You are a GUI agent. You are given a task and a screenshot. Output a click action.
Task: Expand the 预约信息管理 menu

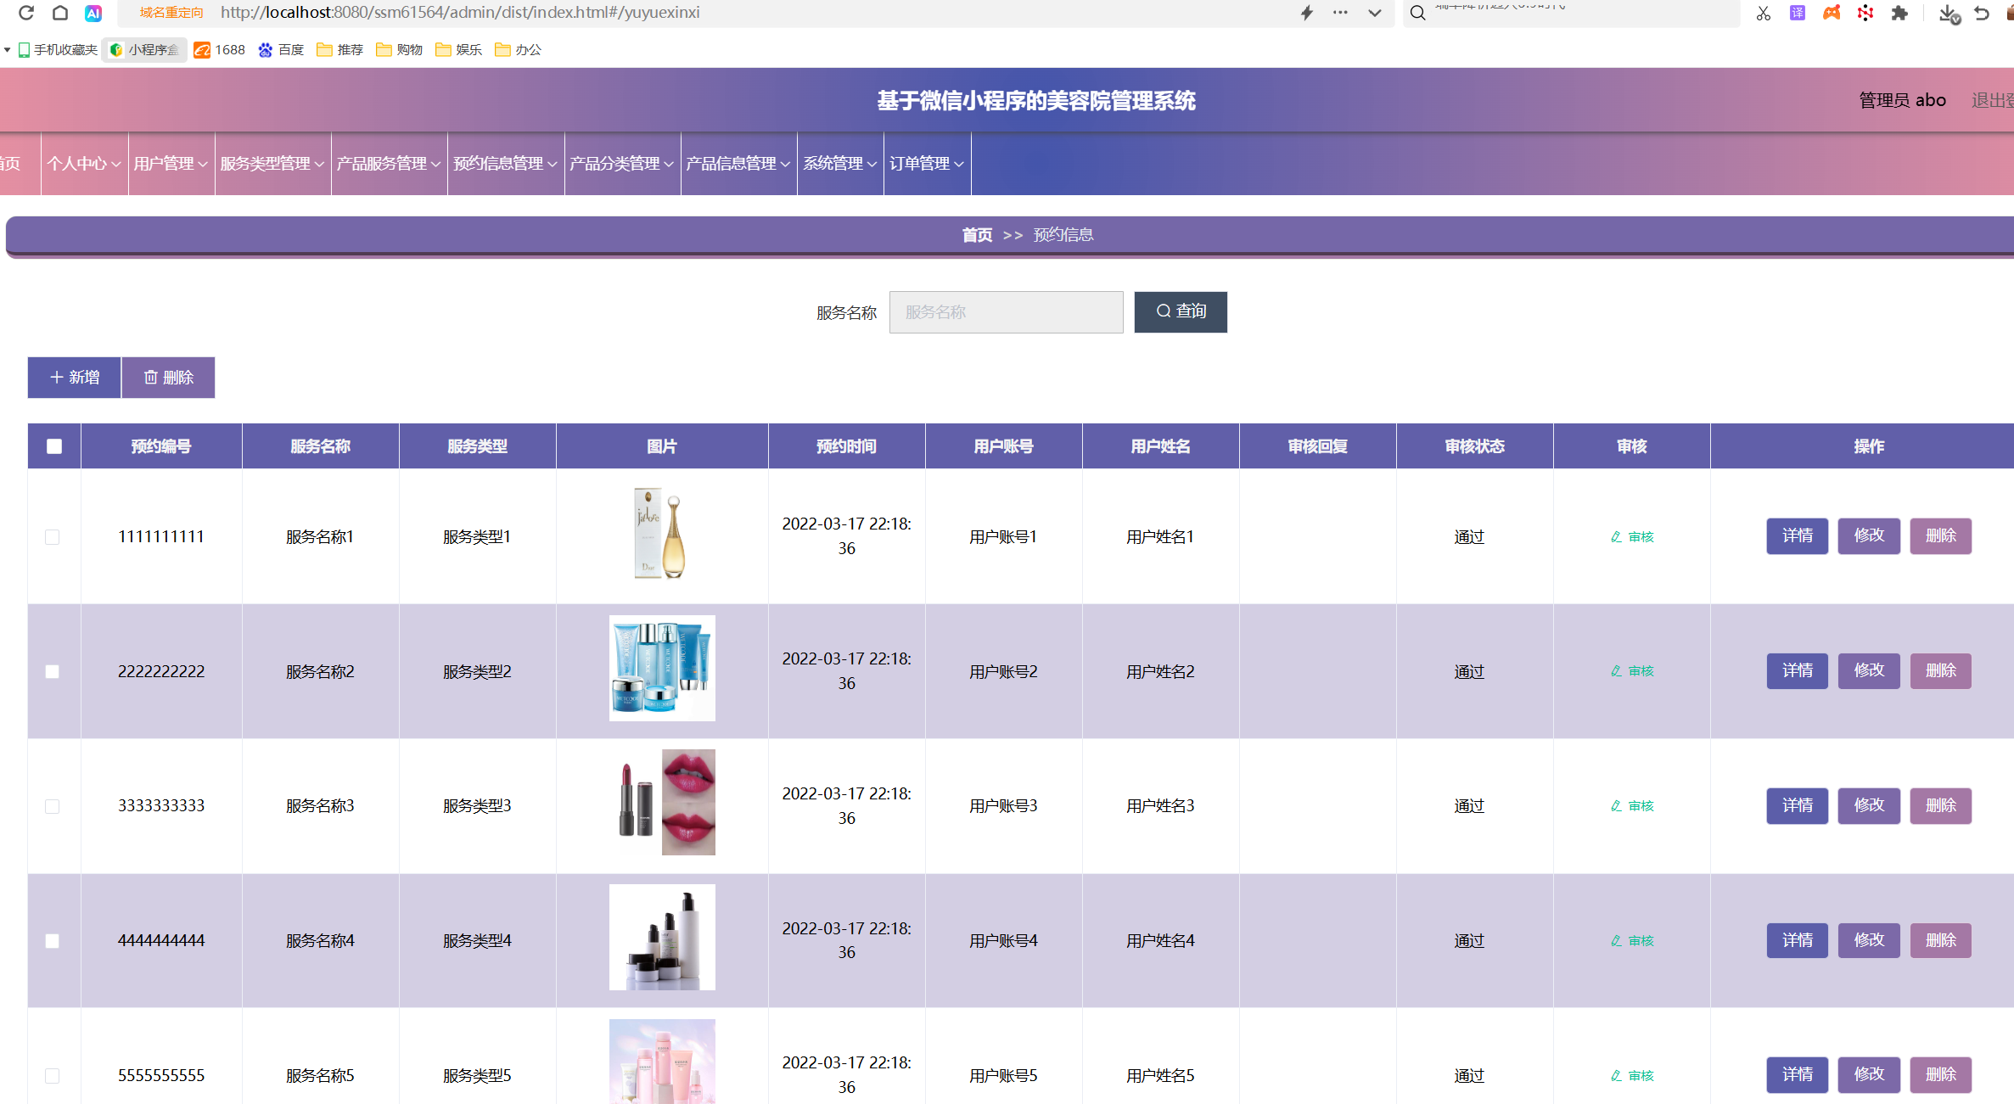point(506,164)
